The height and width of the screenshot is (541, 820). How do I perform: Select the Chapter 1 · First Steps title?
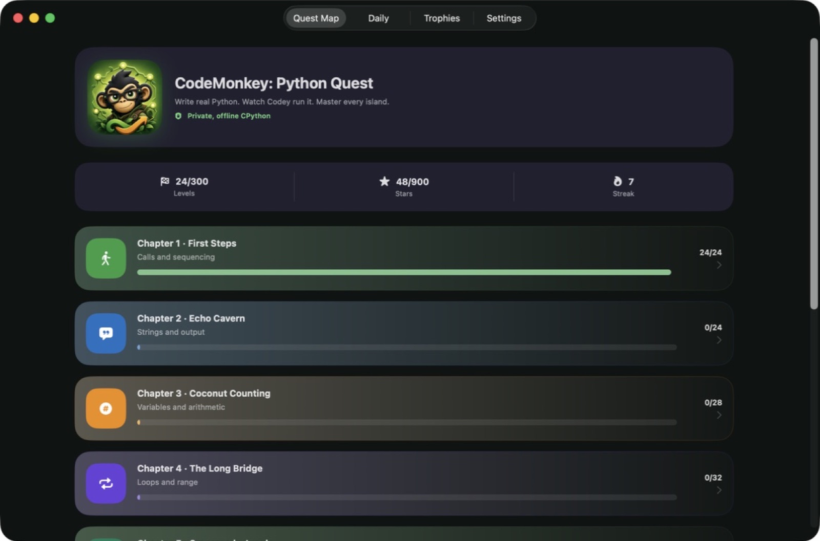[x=187, y=244]
